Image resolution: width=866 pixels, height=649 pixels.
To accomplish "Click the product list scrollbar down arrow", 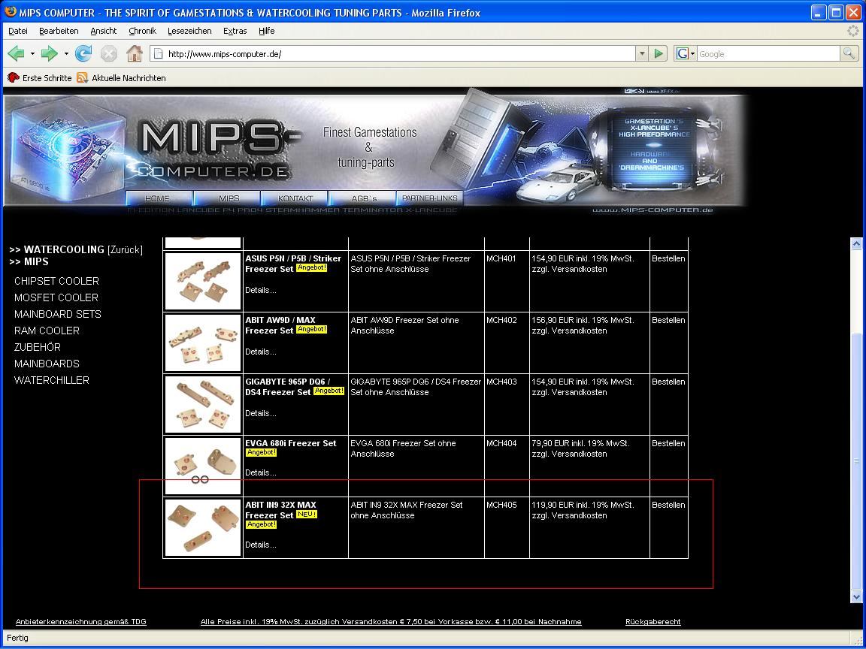I will coord(856,596).
